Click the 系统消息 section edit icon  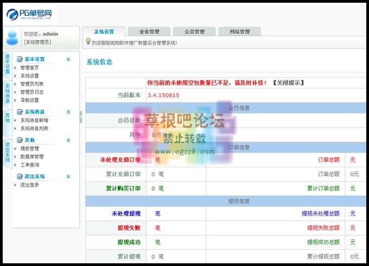click(20, 112)
